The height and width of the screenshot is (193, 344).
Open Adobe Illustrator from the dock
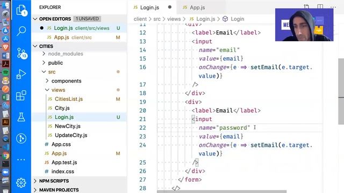click(x=6, y=122)
